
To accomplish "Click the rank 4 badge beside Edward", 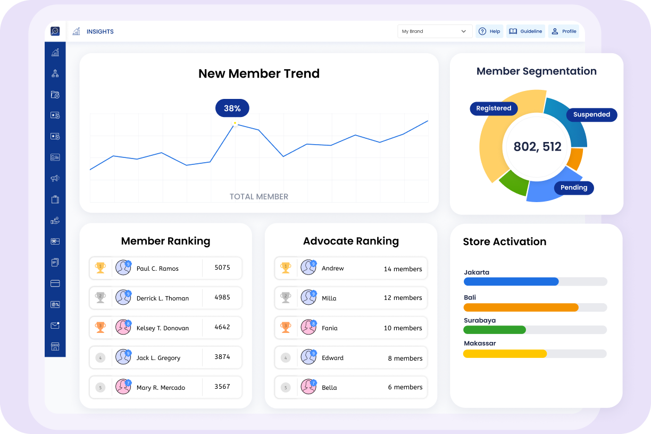I will [x=286, y=358].
